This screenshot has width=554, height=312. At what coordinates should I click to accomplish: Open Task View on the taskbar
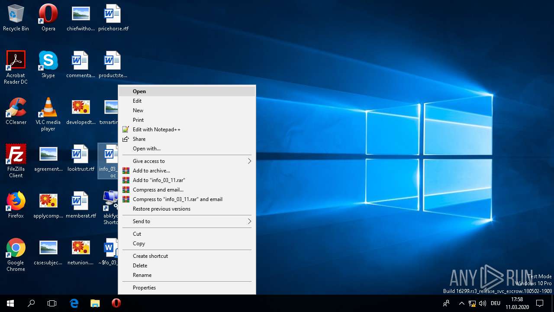(52, 303)
